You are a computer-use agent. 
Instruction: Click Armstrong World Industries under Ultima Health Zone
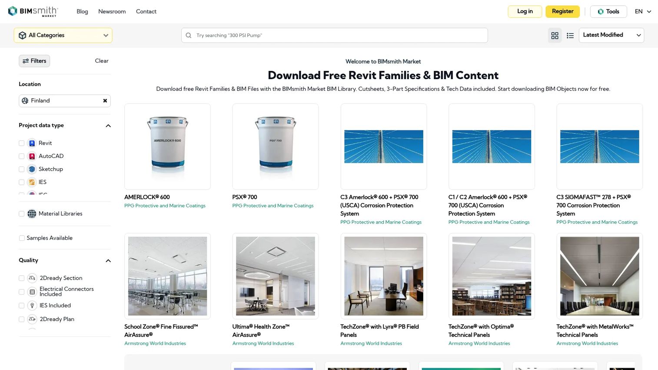click(x=263, y=343)
